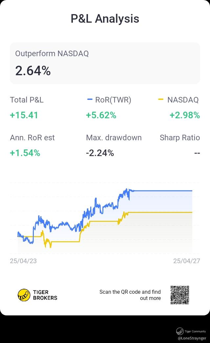Viewport: 210px width, 343px height.
Task: Click the P&L Analysis title
Action: click(105, 19)
